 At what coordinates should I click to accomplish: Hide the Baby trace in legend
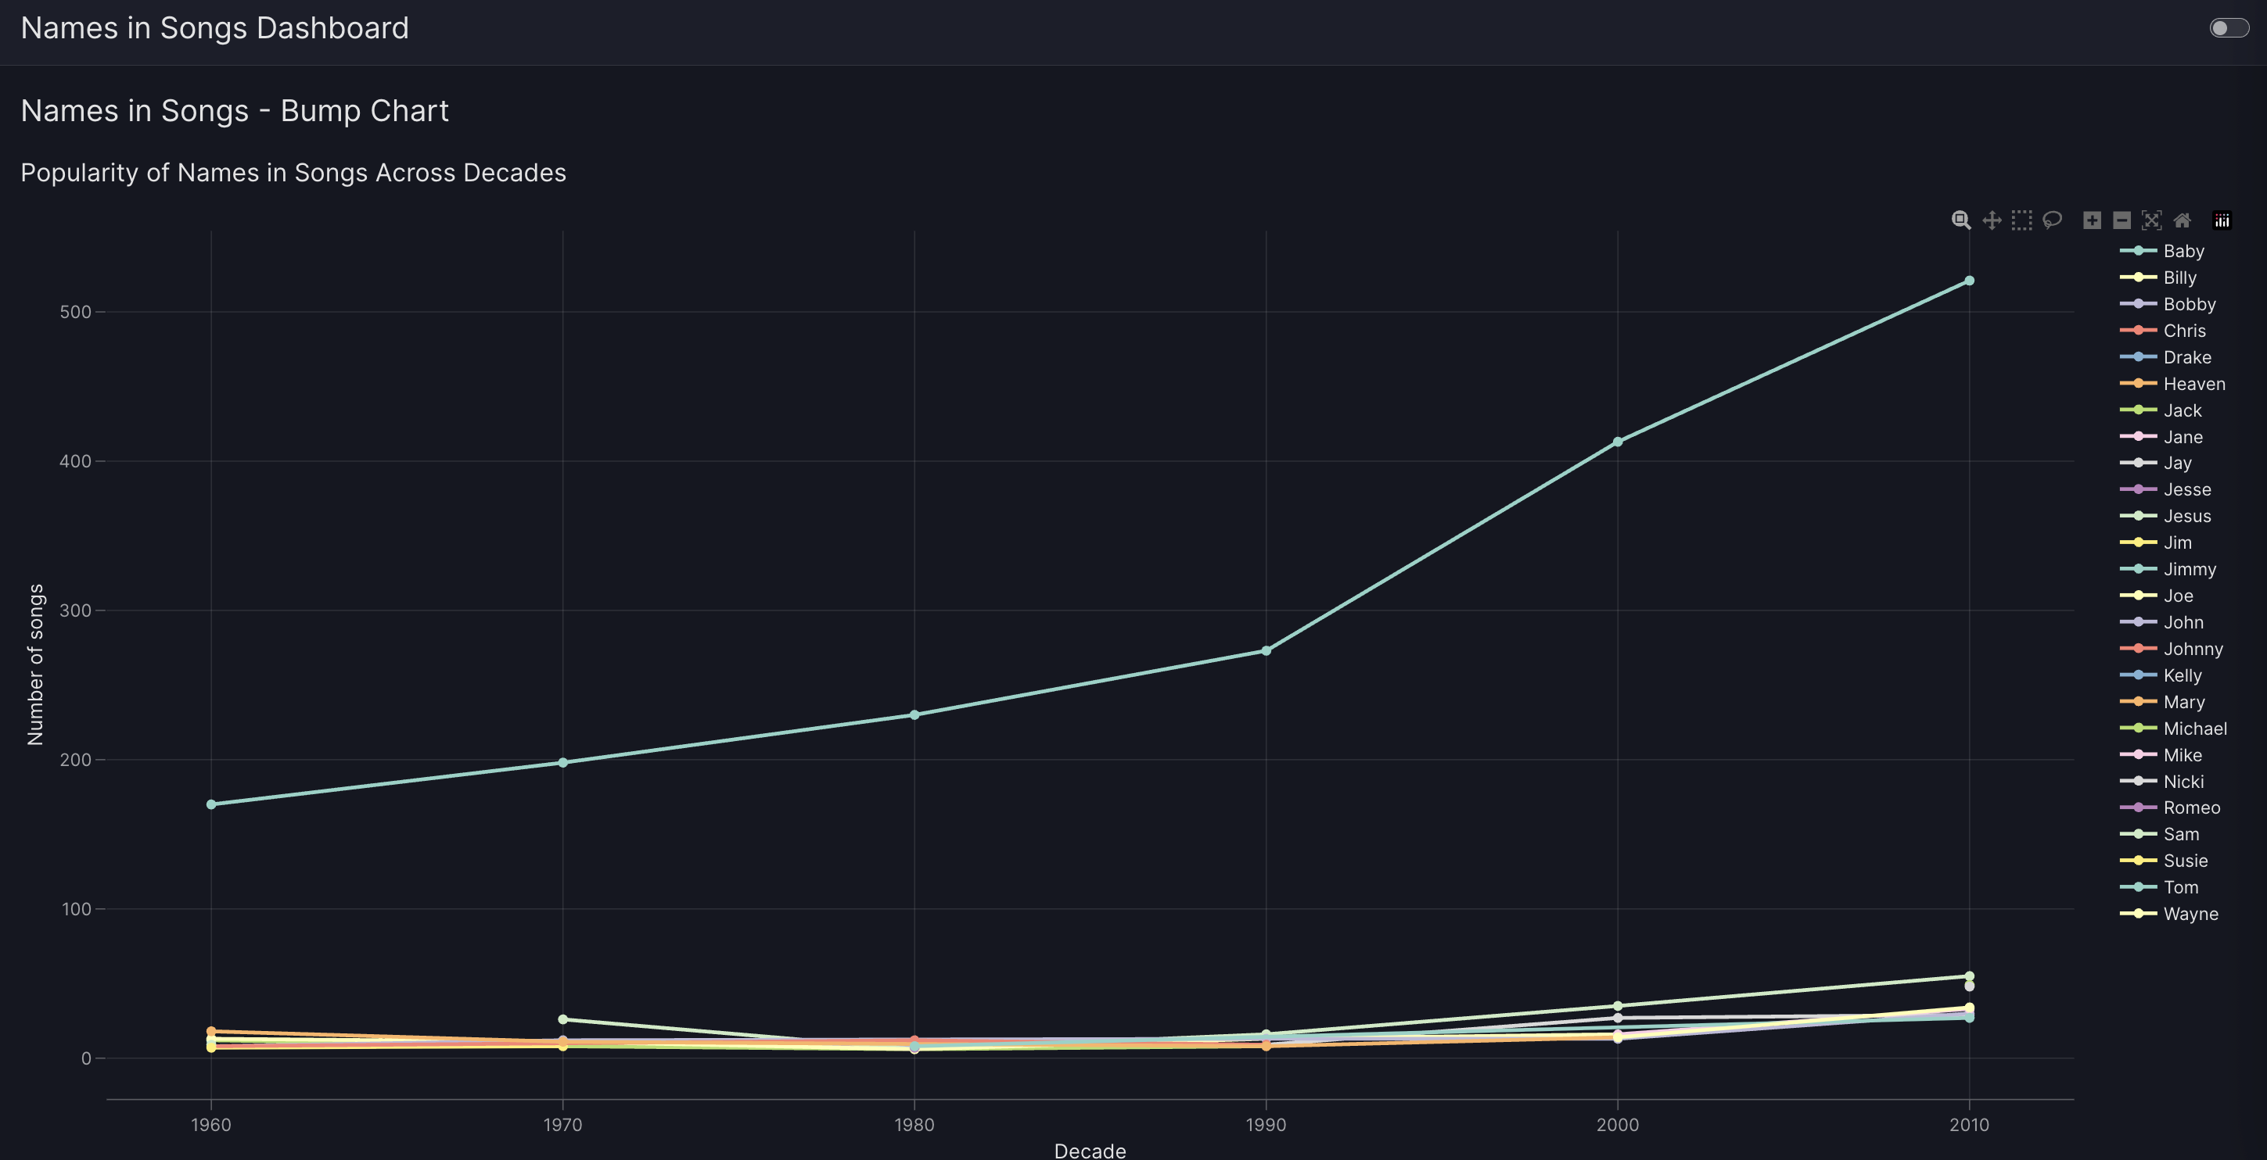tap(2183, 252)
